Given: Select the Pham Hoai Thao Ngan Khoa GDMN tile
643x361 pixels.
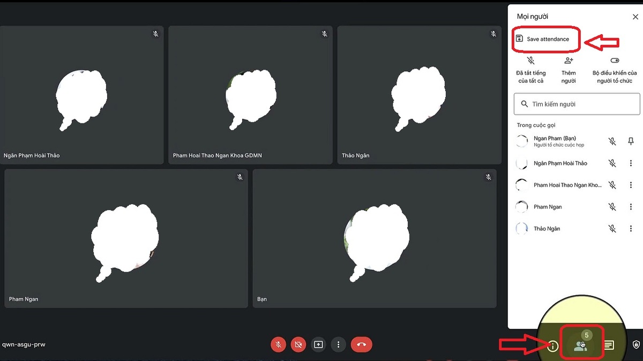Looking at the screenshot, I should [x=250, y=95].
